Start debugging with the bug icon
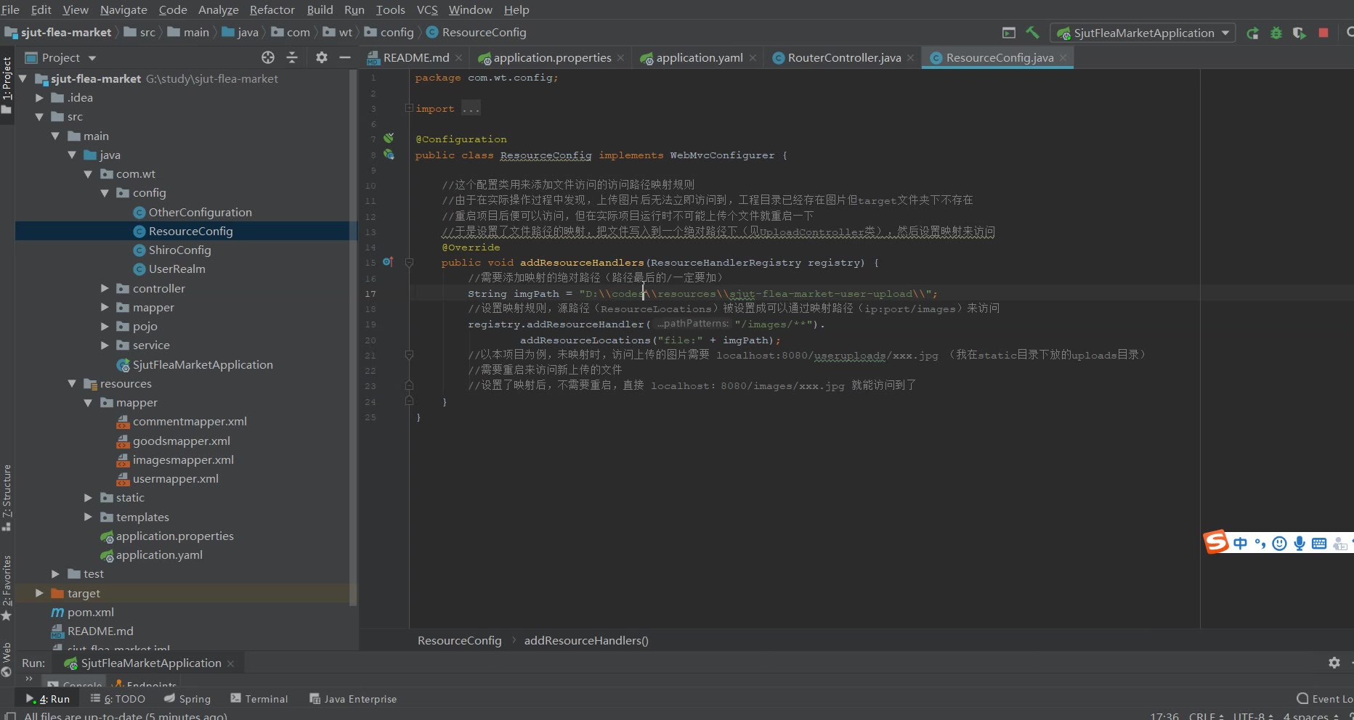 [1276, 33]
